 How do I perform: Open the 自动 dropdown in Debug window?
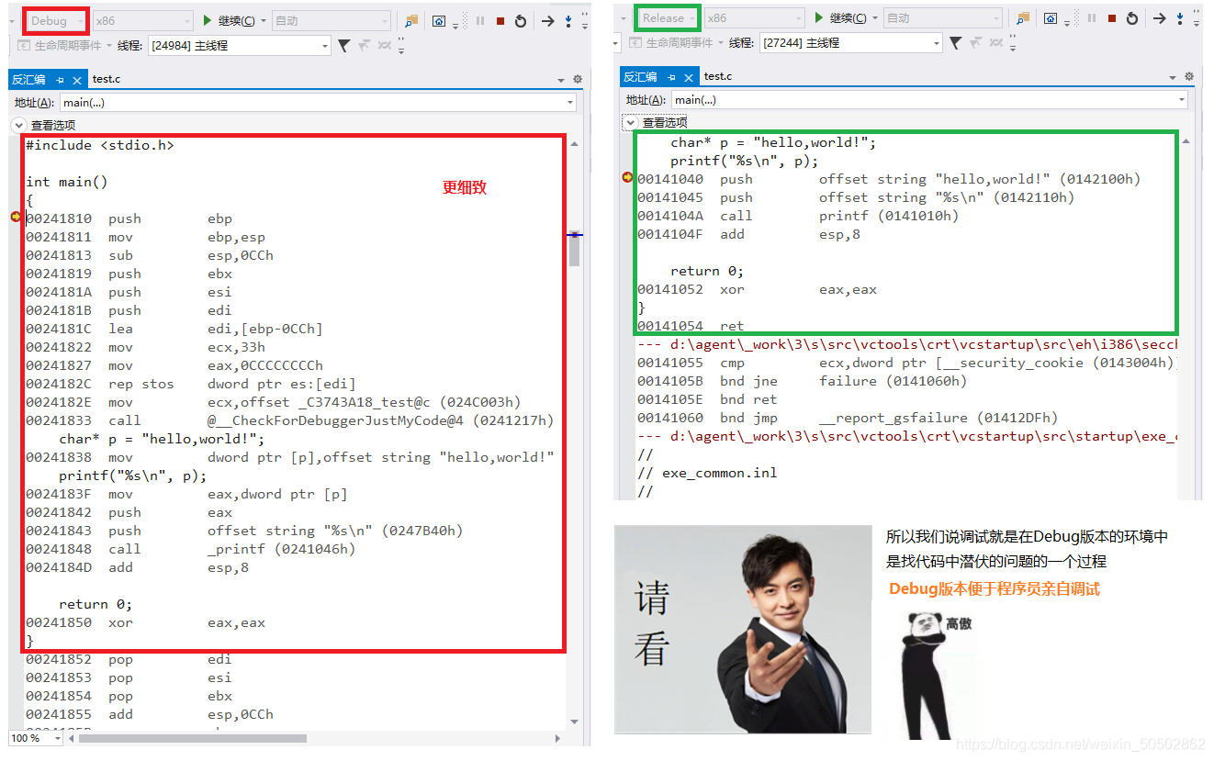point(331,21)
